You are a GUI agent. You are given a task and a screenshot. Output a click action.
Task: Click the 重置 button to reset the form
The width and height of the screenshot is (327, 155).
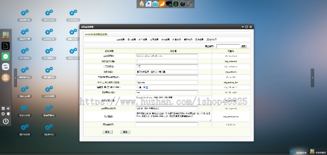(x=125, y=132)
